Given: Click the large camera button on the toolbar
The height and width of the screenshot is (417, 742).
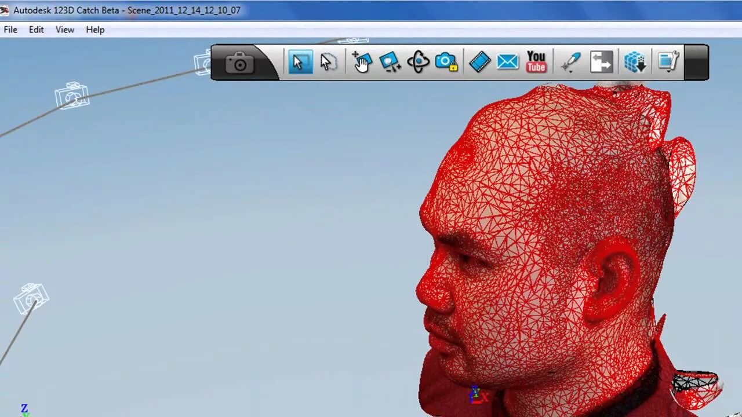Looking at the screenshot, I should click(240, 63).
